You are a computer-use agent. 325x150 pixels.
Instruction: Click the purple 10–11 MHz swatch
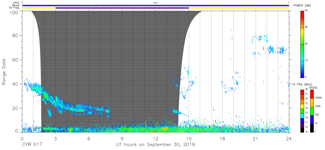click(x=302, y=125)
